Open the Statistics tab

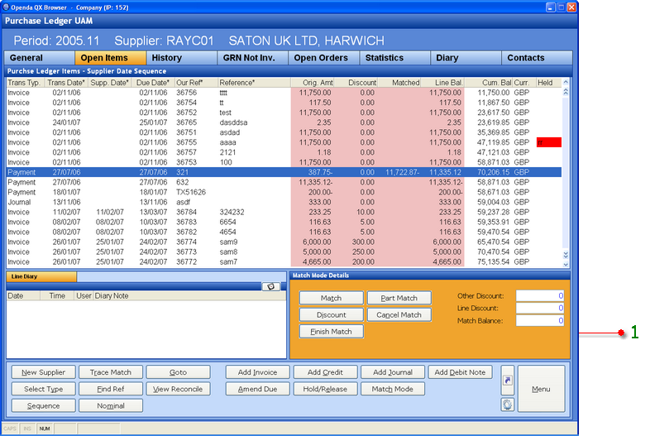click(x=394, y=58)
